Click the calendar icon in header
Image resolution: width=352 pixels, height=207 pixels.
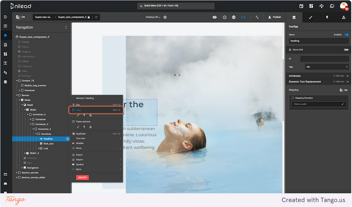[x=301, y=6]
